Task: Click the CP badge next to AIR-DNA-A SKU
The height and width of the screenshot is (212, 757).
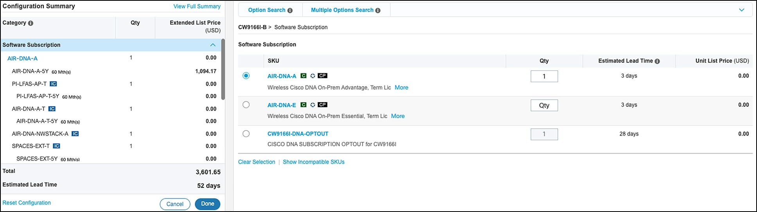Action: [x=322, y=76]
